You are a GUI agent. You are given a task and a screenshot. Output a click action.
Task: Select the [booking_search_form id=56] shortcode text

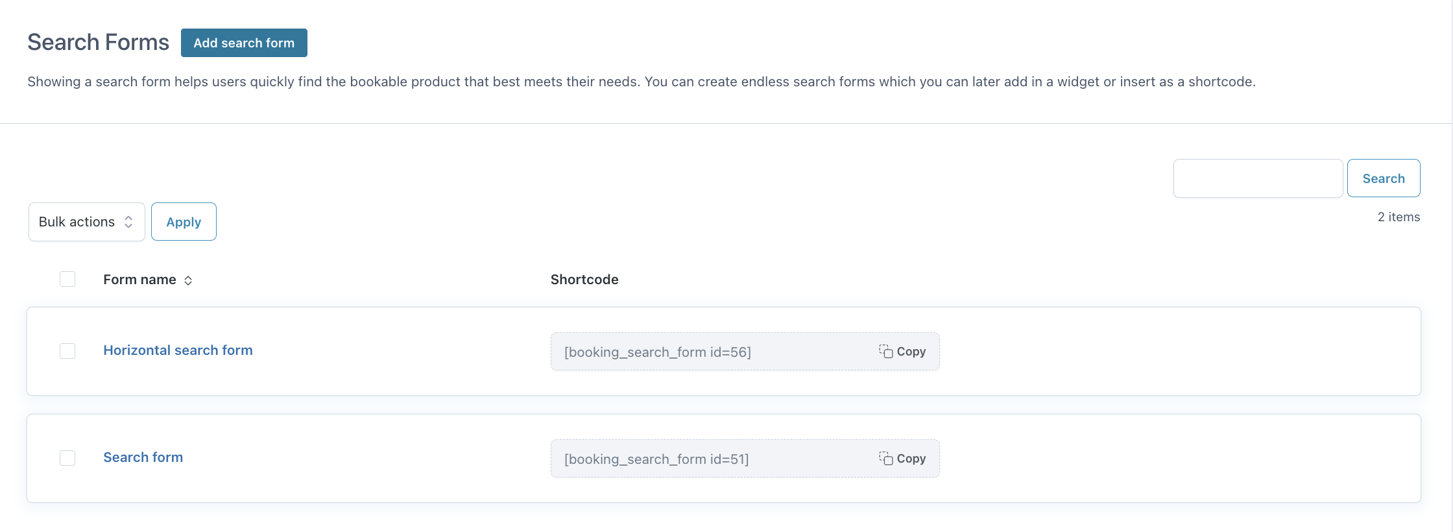point(658,352)
